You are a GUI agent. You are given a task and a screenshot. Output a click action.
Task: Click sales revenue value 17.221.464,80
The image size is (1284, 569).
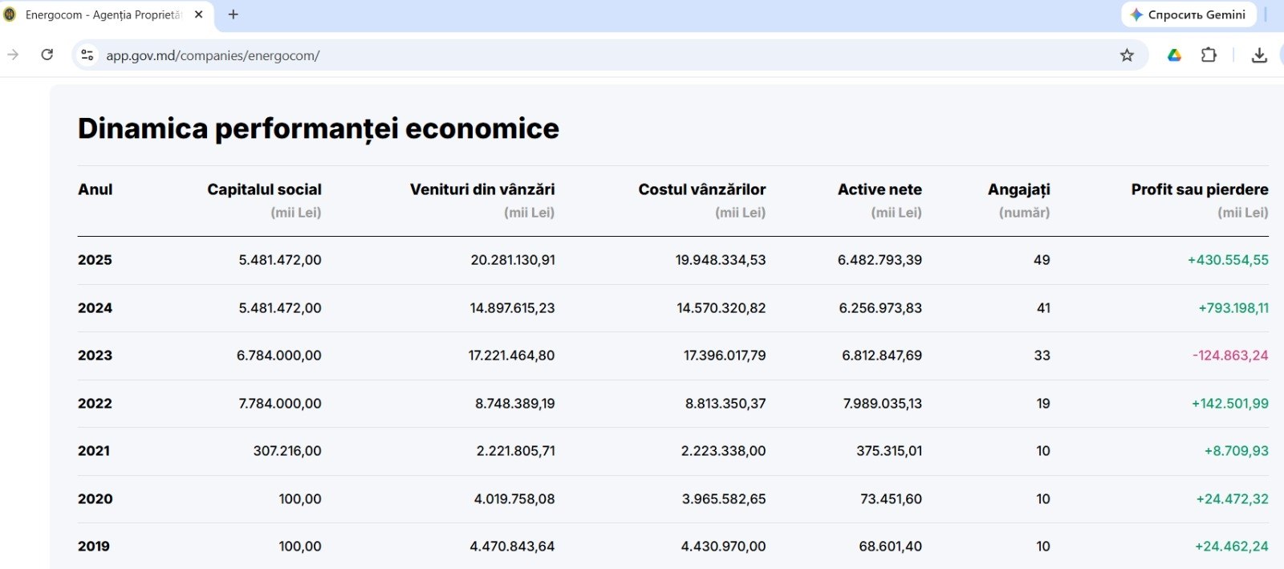(x=511, y=356)
